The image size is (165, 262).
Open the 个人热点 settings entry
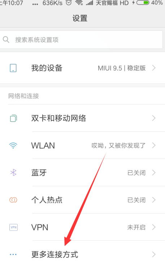point(82,200)
